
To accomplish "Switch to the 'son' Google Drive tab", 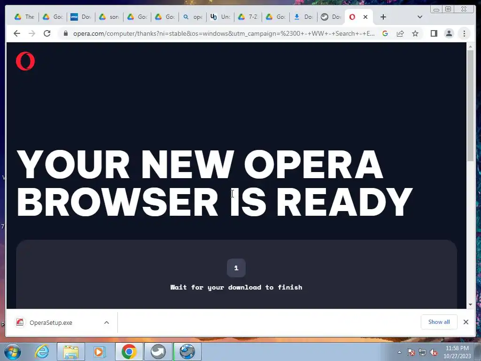I will (x=109, y=17).
